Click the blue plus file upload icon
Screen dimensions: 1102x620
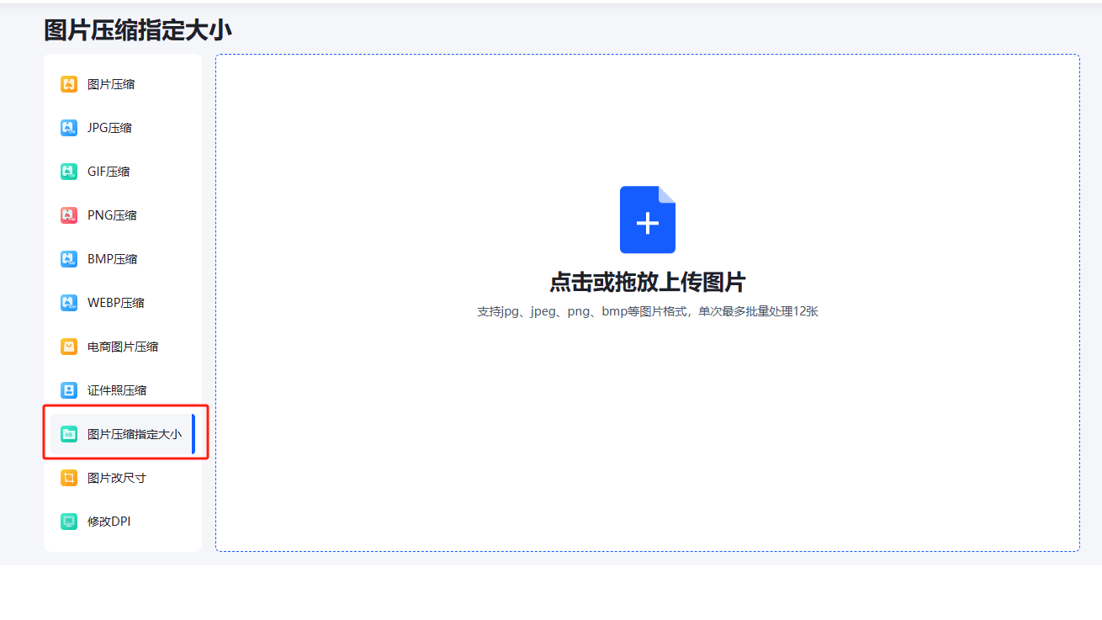(648, 220)
